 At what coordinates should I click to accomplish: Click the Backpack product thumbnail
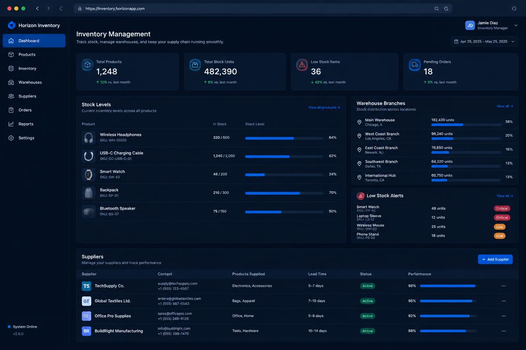89,192
